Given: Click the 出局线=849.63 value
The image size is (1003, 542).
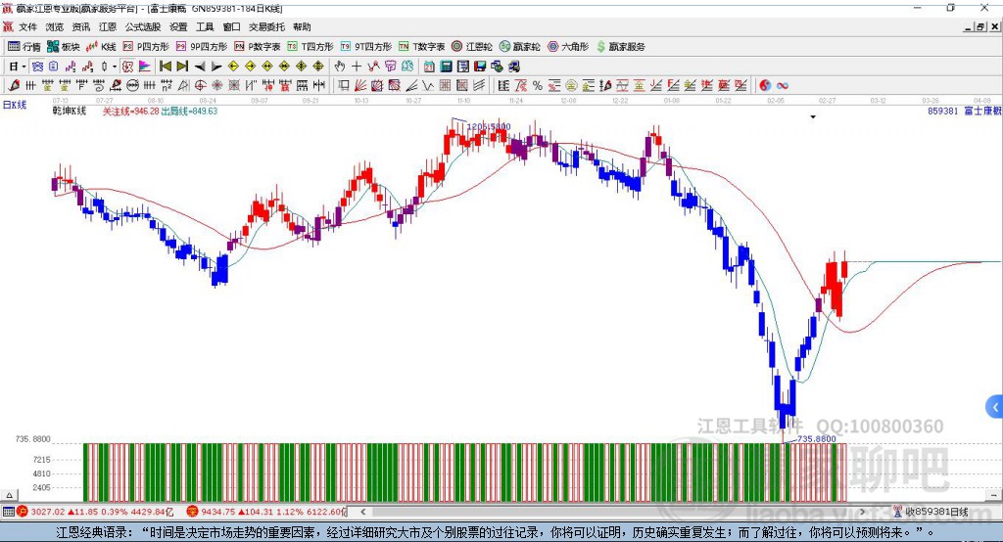Looking at the screenshot, I should (189, 112).
